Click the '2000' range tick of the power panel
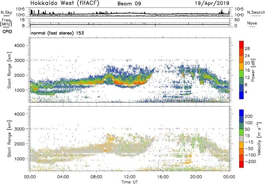The height and width of the screenshot is (184, 265). click(20, 75)
